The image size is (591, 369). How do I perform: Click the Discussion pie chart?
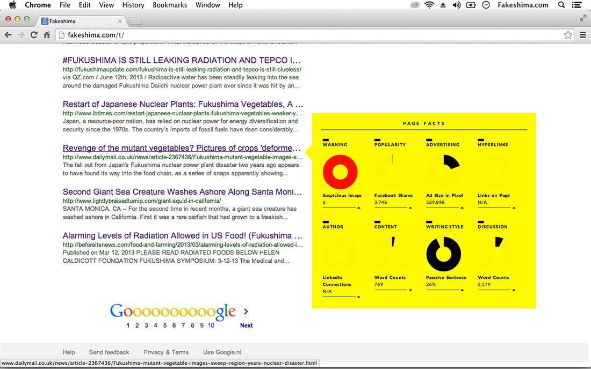495,254
